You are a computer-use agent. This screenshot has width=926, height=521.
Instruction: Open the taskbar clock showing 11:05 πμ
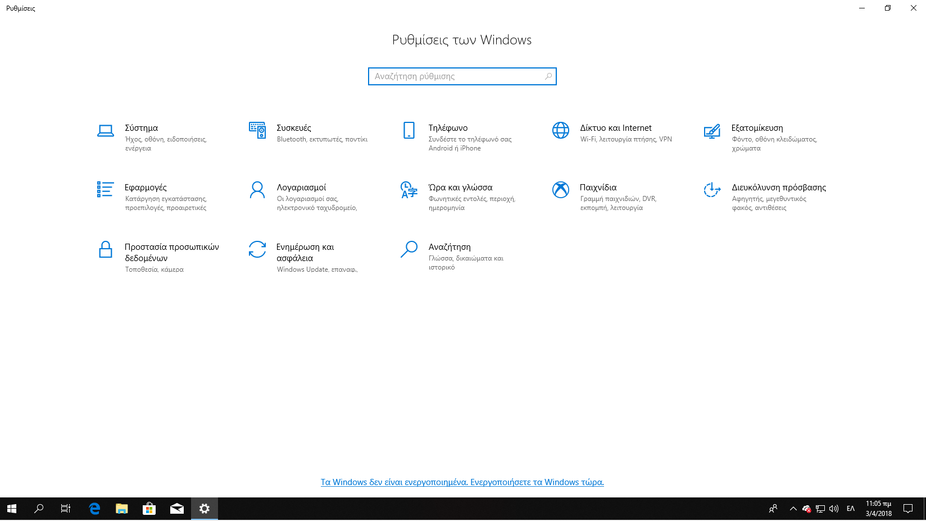(879, 509)
